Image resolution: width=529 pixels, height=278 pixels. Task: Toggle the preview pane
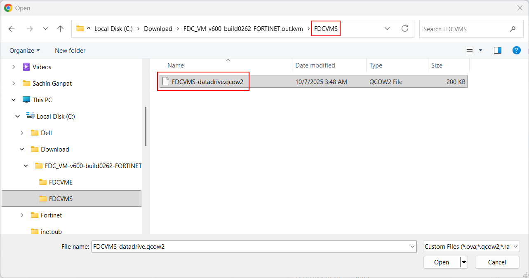click(x=497, y=50)
